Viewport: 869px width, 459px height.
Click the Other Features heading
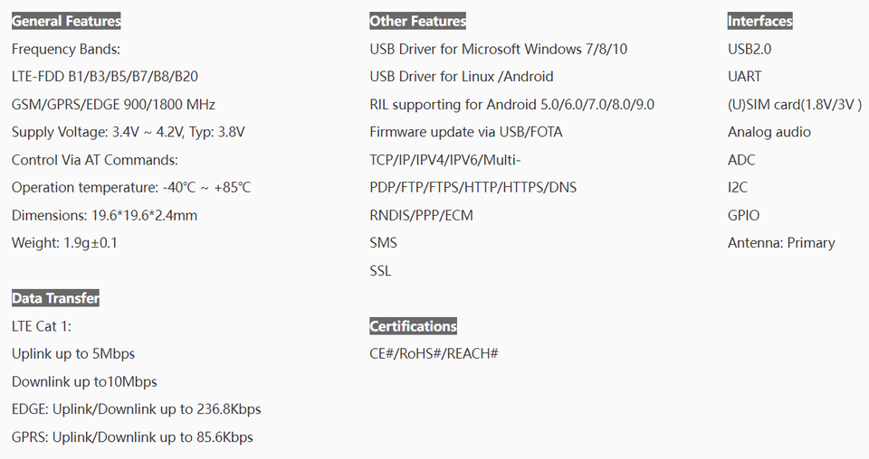coord(417,21)
